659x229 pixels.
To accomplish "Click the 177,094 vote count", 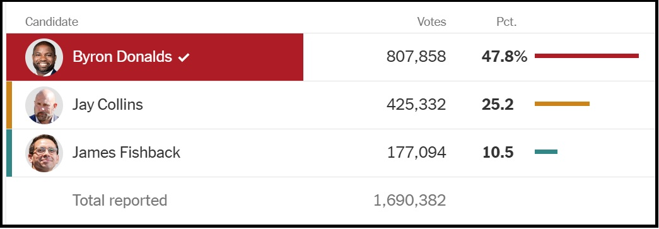I will point(416,152).
